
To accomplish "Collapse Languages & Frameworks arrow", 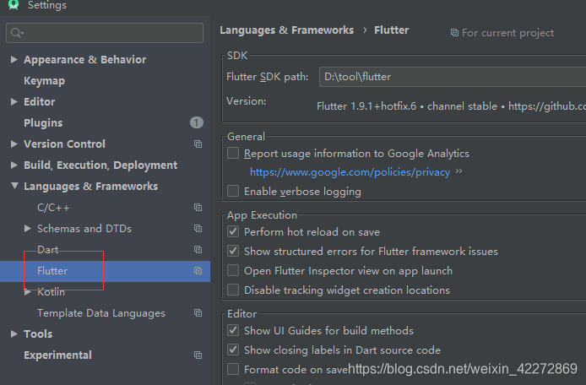I will point(14,186).
